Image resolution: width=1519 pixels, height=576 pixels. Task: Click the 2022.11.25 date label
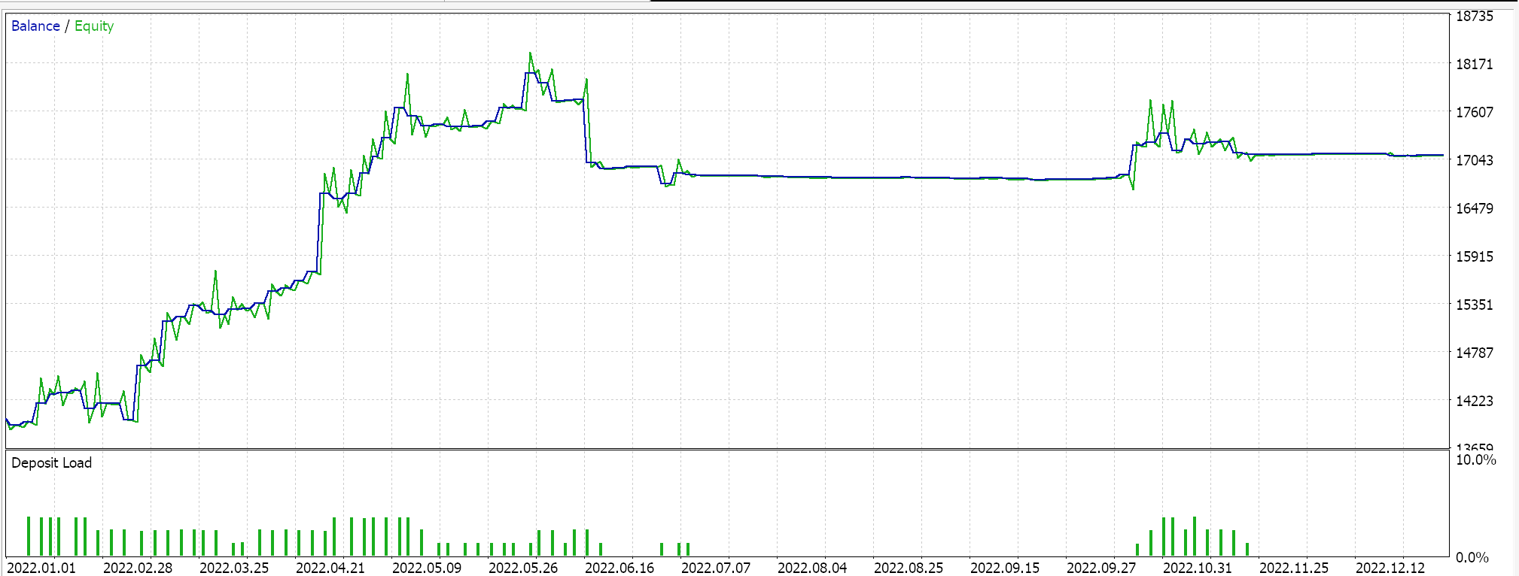(x=1294, y=568)
